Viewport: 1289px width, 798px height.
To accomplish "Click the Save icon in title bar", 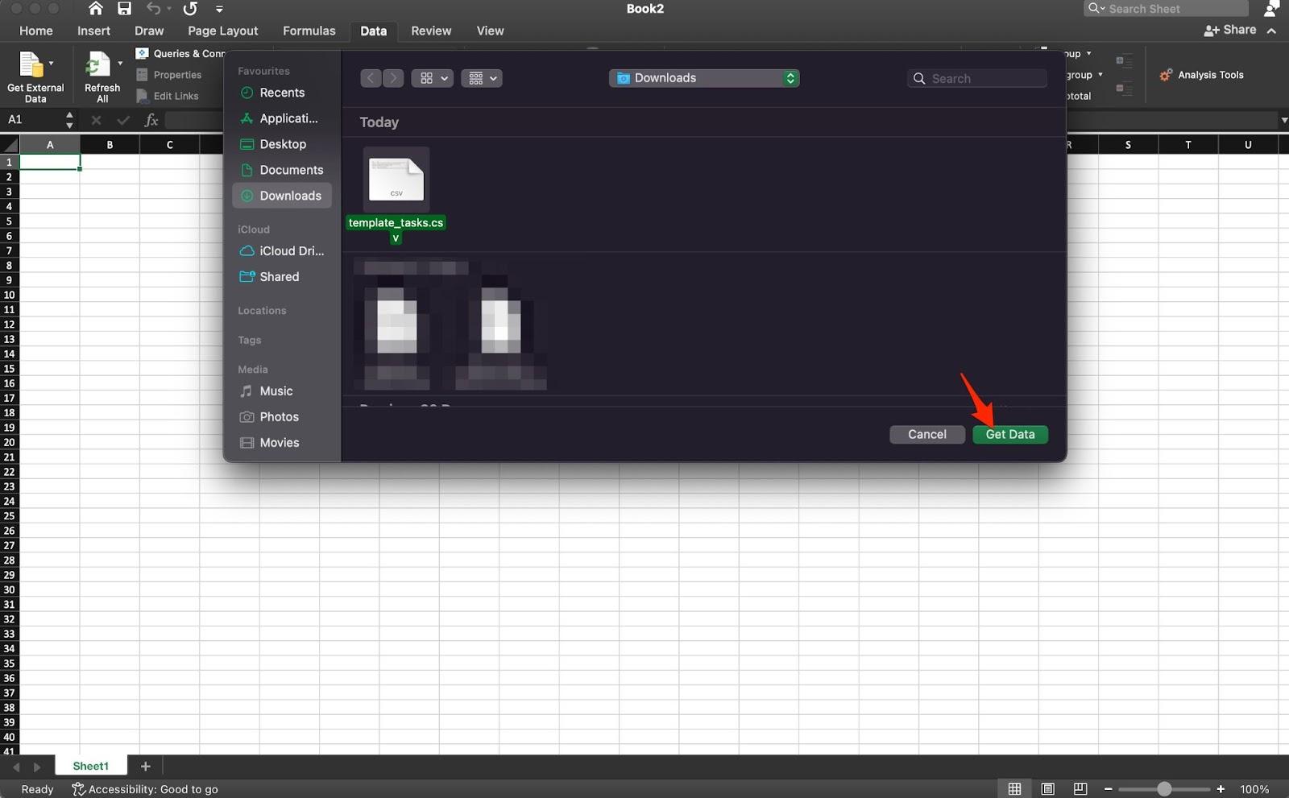I will pos(124,9).
